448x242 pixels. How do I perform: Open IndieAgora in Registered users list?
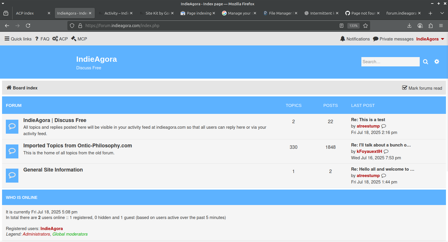(52, 229)
